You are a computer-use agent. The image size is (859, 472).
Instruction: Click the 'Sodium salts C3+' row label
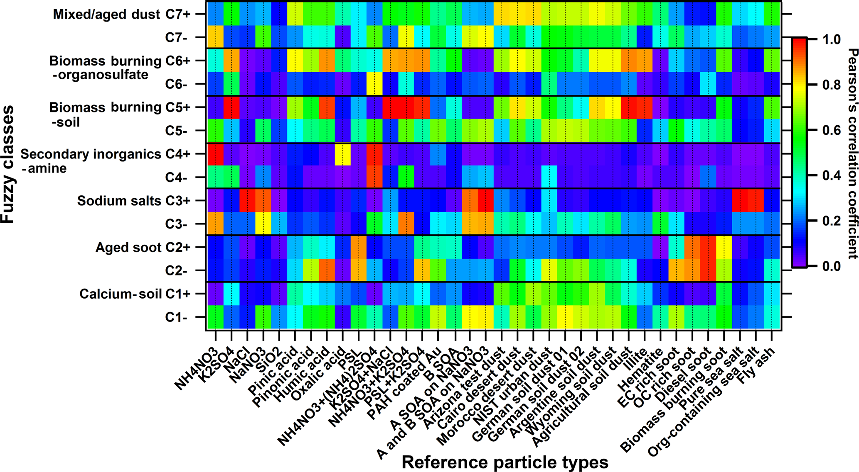click(133, 201)
